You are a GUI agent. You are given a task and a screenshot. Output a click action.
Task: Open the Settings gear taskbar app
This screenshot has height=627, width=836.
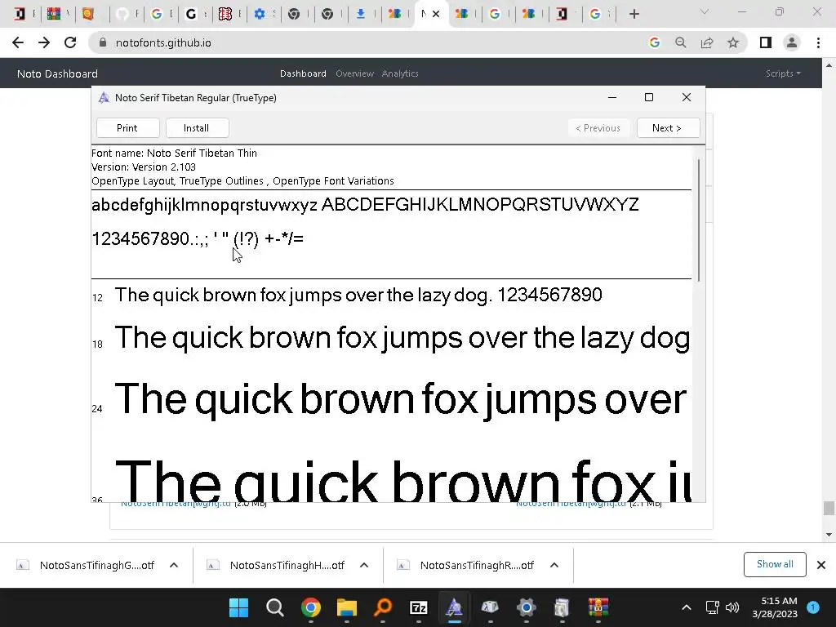coord(527,607)
